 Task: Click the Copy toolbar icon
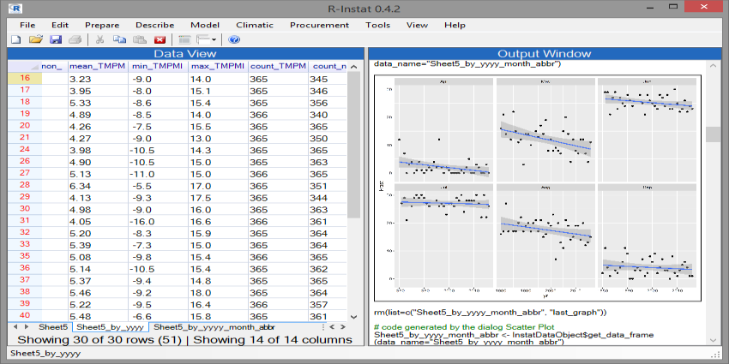tap(119, 39)
